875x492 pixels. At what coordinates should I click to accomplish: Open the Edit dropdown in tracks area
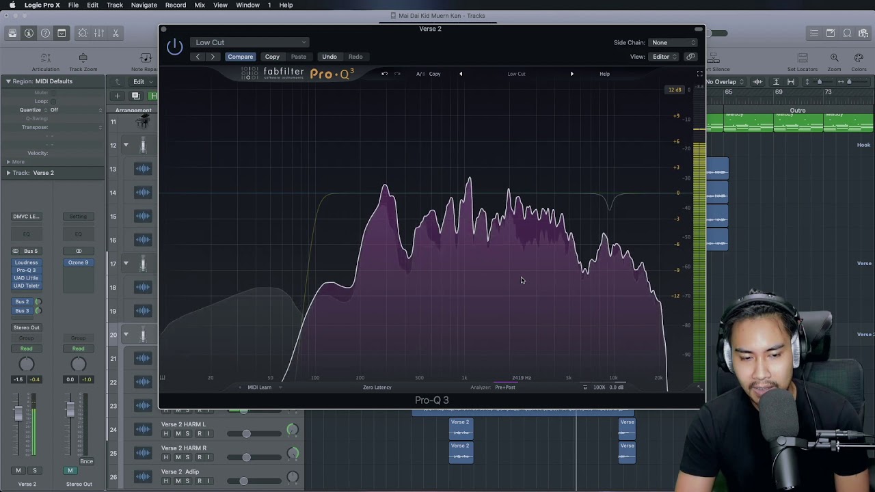[143, 82]
